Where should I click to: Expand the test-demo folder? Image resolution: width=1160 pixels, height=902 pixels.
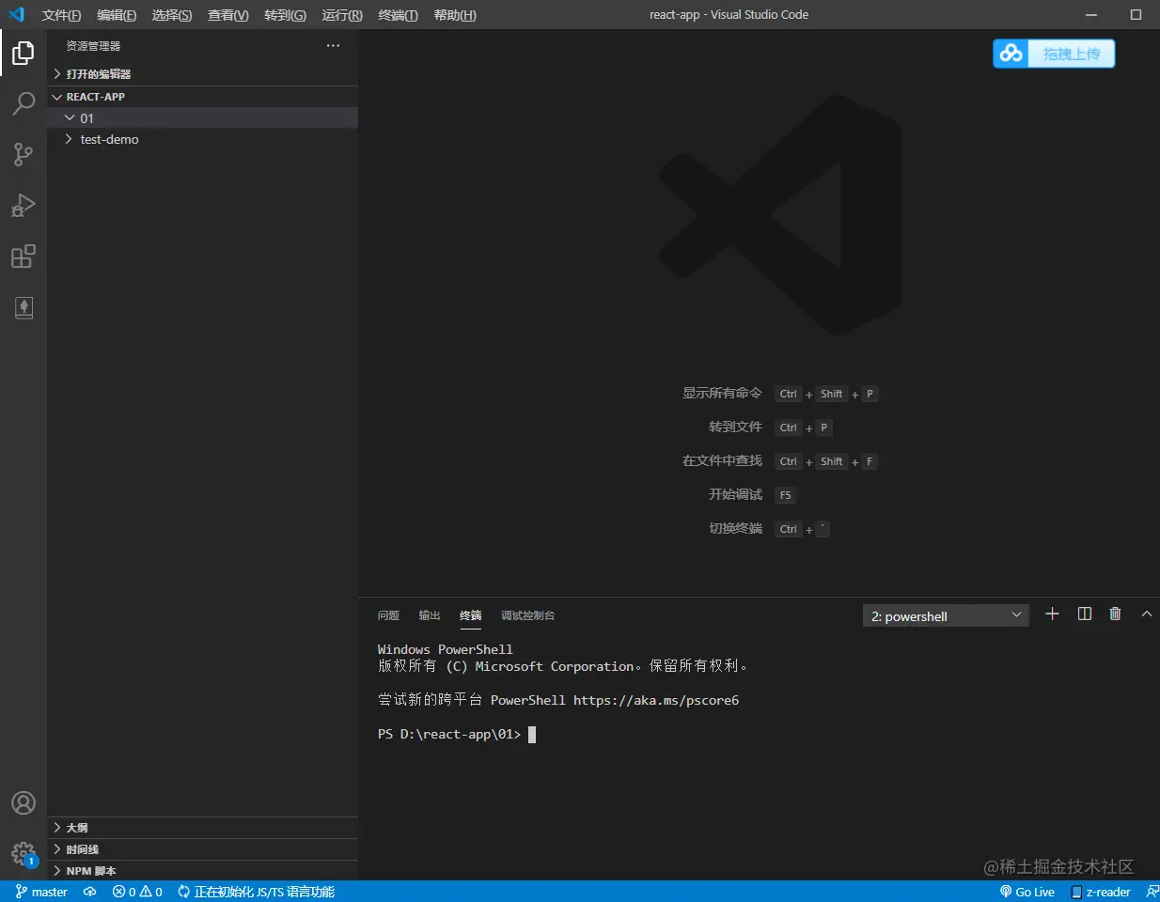point(202,139)
